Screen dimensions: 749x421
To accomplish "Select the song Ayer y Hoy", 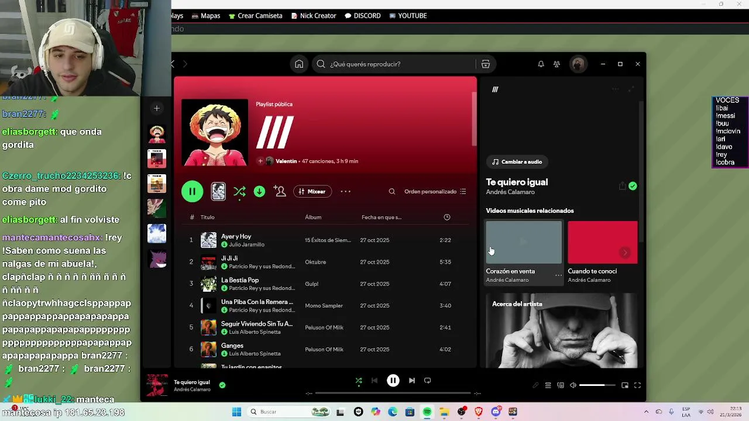I will click(236, 236).
